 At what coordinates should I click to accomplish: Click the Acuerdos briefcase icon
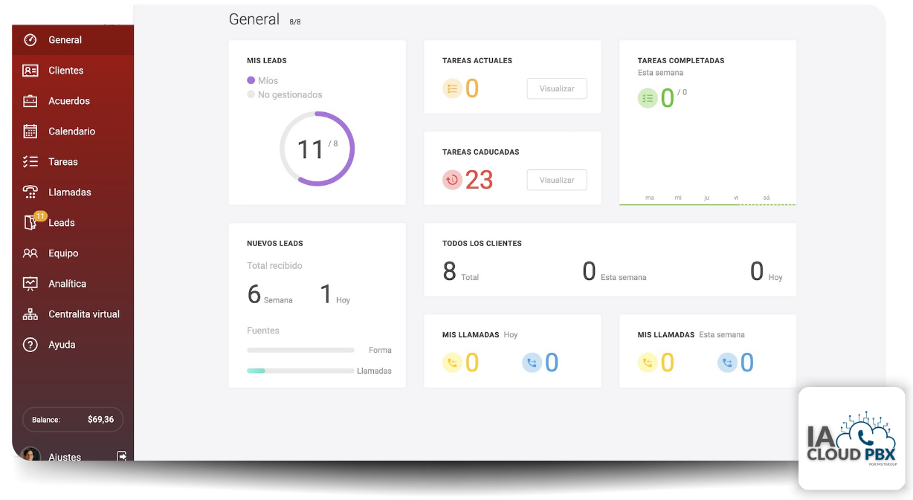tap(30, 101)
